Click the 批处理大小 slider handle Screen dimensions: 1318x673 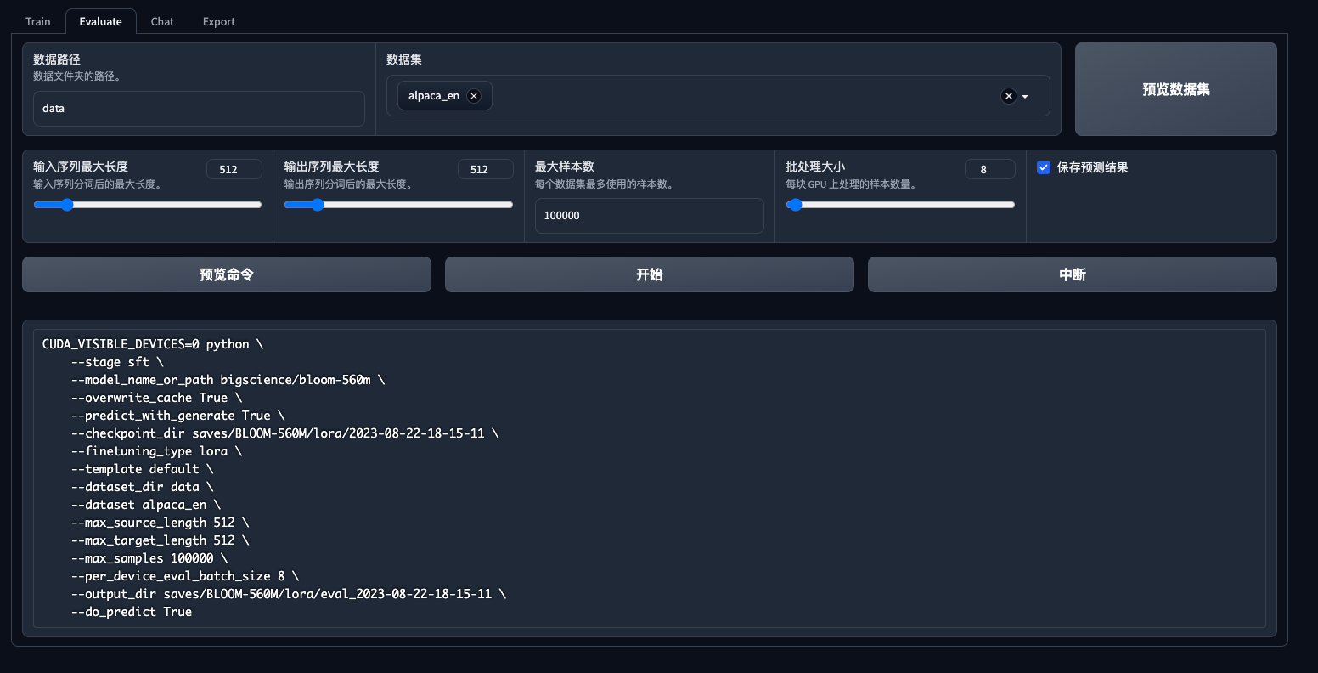795,205
